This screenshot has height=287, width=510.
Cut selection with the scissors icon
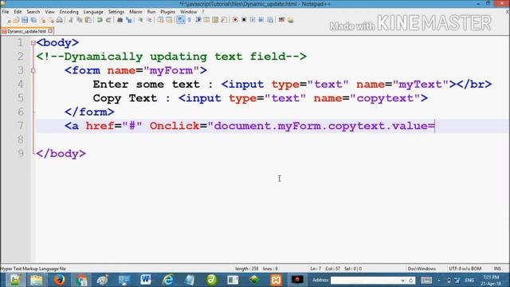(71, 20)
